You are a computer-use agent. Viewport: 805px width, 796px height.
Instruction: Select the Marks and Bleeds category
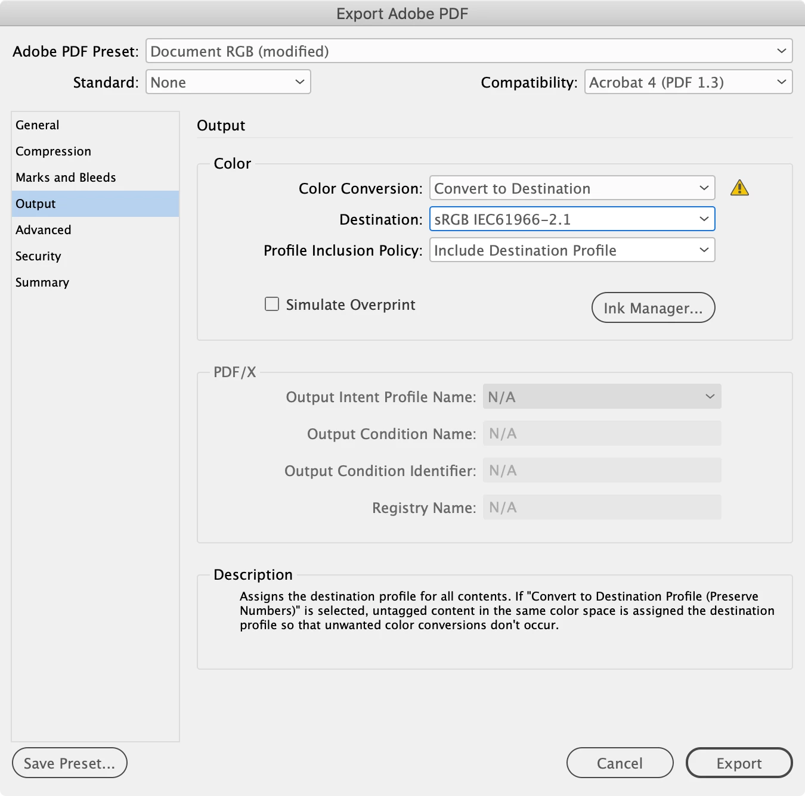pos(95,178)
